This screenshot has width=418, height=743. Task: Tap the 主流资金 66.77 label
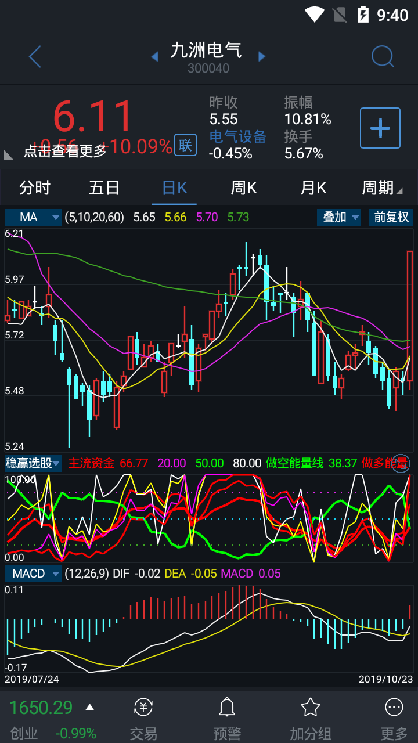(x=108, y=463)
